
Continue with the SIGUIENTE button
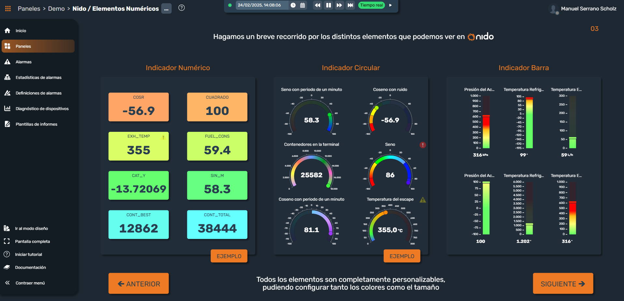(563, 283)
